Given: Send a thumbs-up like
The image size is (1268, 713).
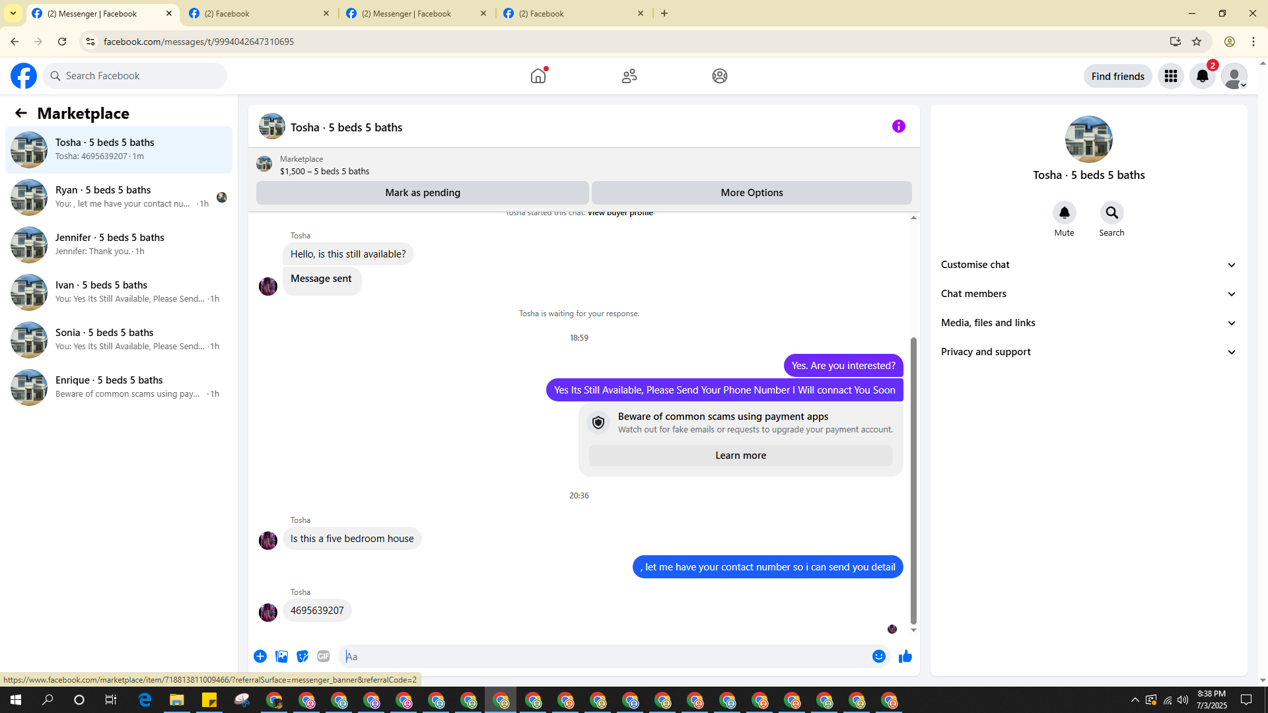Looking at the screenshot, I should pyautogui.click(x=905, y=656).
